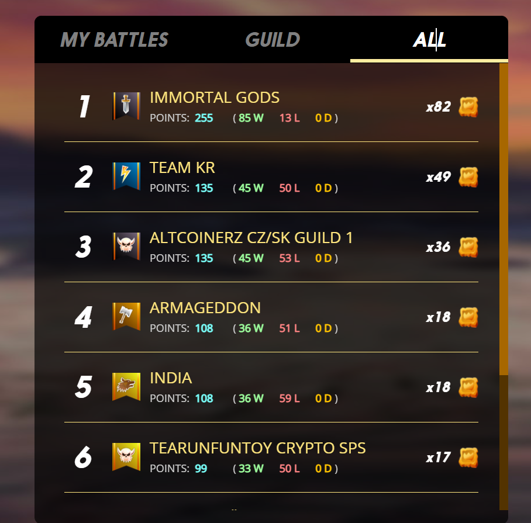Open ALTCOINERZ CZ/SK GUILD 1 name link
The width and height of the screenshot is (531, 523).
coord(251,238)
